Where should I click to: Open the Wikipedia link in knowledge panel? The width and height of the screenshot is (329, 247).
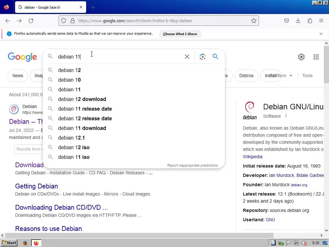click(253, 157)
